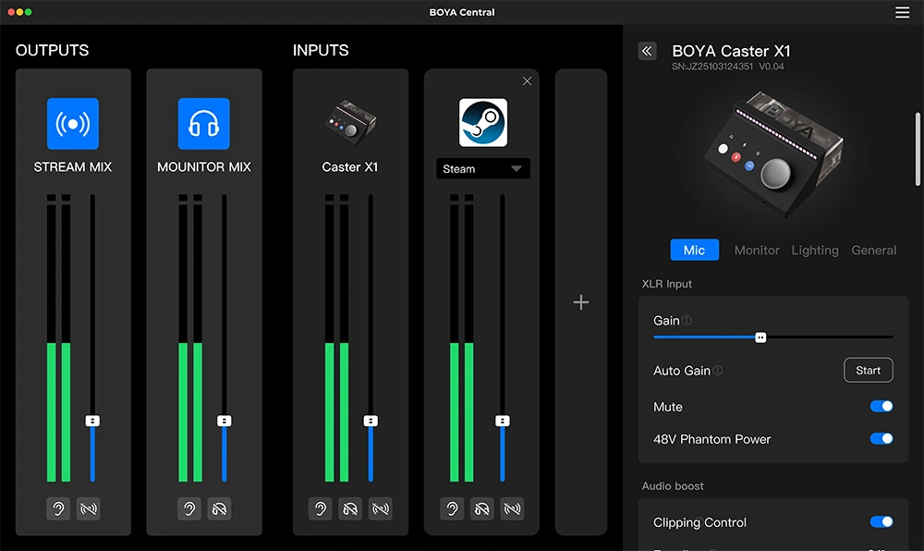Adjust the Gain slider handle
This screenshot has width=924, height=551.
pyautogui.click(x=760, y=337)
